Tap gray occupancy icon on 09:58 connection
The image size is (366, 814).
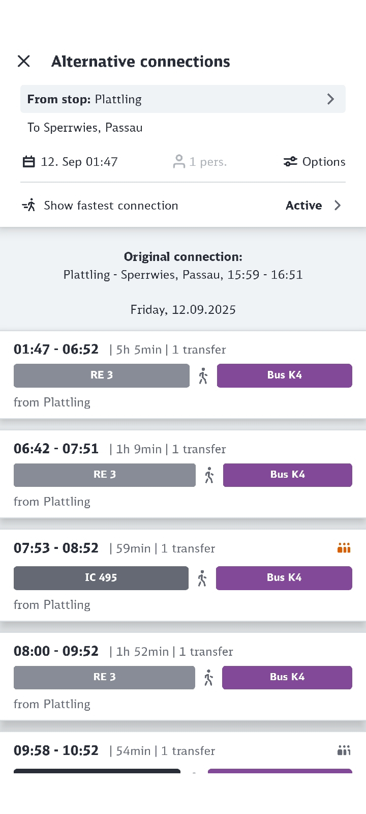(344, 750)
